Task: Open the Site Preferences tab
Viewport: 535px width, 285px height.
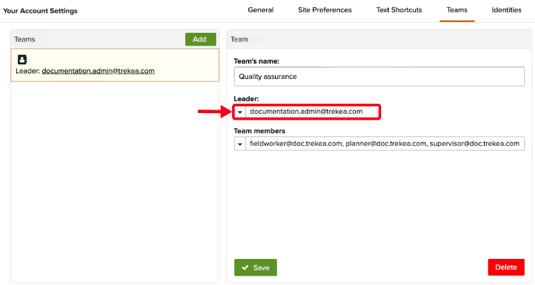Action: point(324,11)
